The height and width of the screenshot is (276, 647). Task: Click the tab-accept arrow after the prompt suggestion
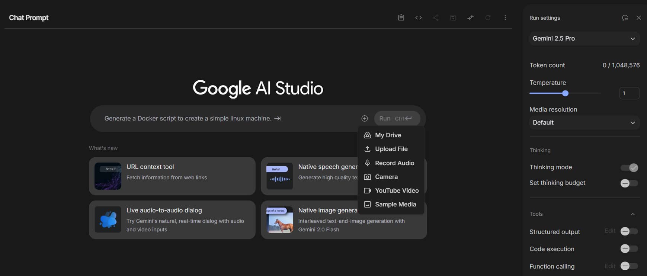pyautogui.click(x=278, y=118)
